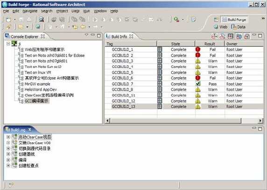Click second red Build Info toolbar icon
The image size is (267, 190).
pos(222,36)
